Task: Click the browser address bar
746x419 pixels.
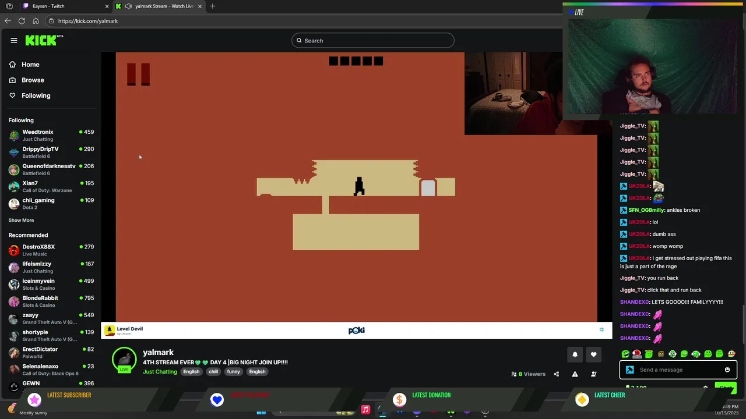Action: click(x=303, y=21)
